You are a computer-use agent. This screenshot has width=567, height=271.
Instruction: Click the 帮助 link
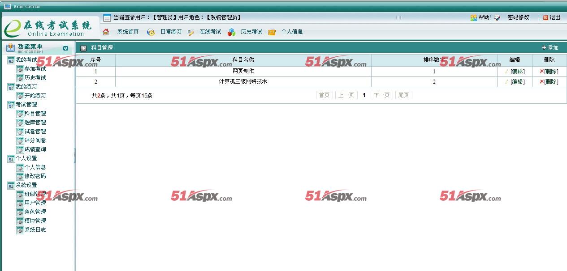point(484,17)
